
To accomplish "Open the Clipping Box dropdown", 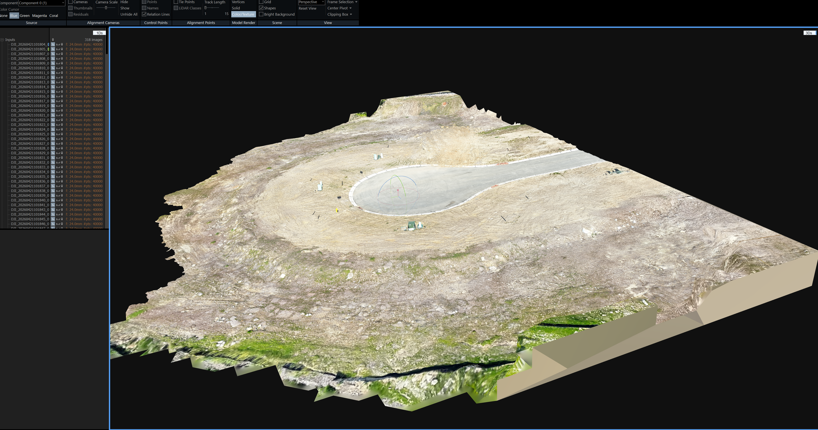I will tap(340, 14).
